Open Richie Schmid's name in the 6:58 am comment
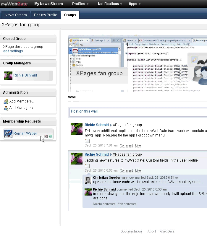This screenshot has height=236, width=207. 104,189
